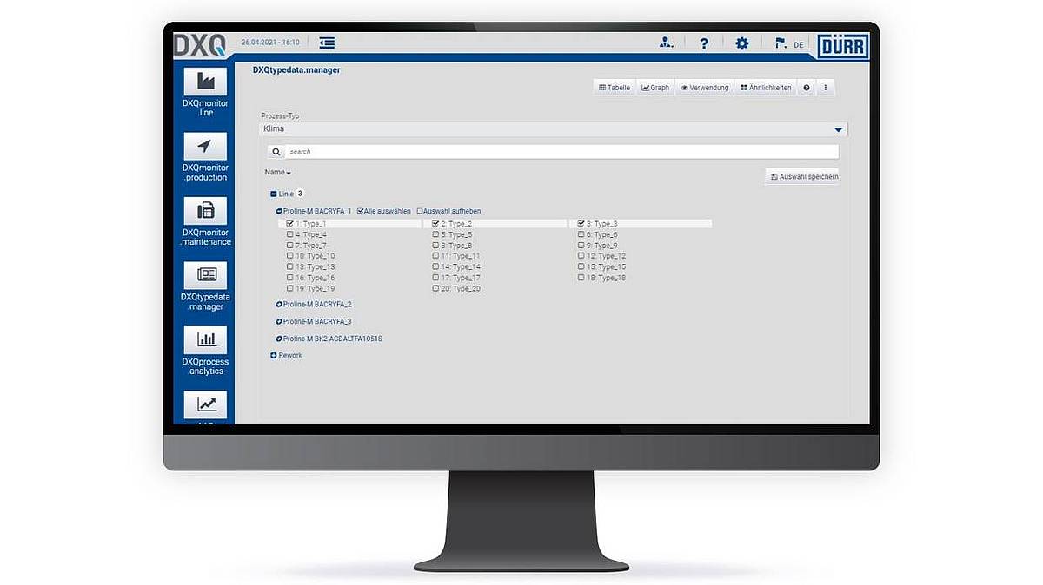The width and height of the screenshot is (1043, 585).
Task: Switch to the Ähnlichkeiten view
Action: pyautogui.click(x=766, y=88)
